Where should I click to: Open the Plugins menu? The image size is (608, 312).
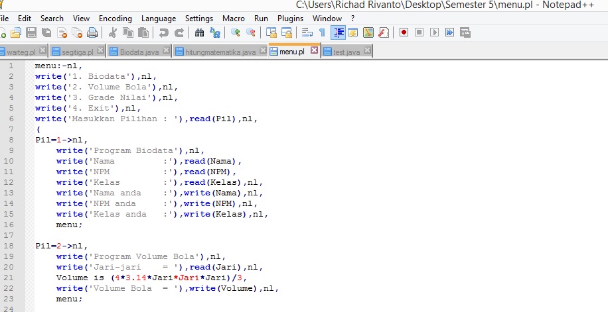coord(291,18)
